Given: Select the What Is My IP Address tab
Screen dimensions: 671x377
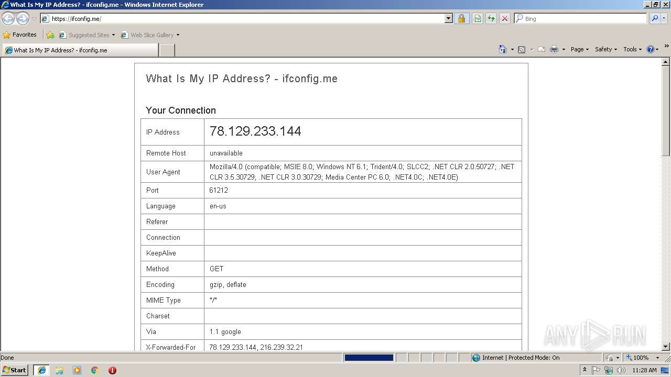Looking at the screenshot, I should (x=80, y=50).
